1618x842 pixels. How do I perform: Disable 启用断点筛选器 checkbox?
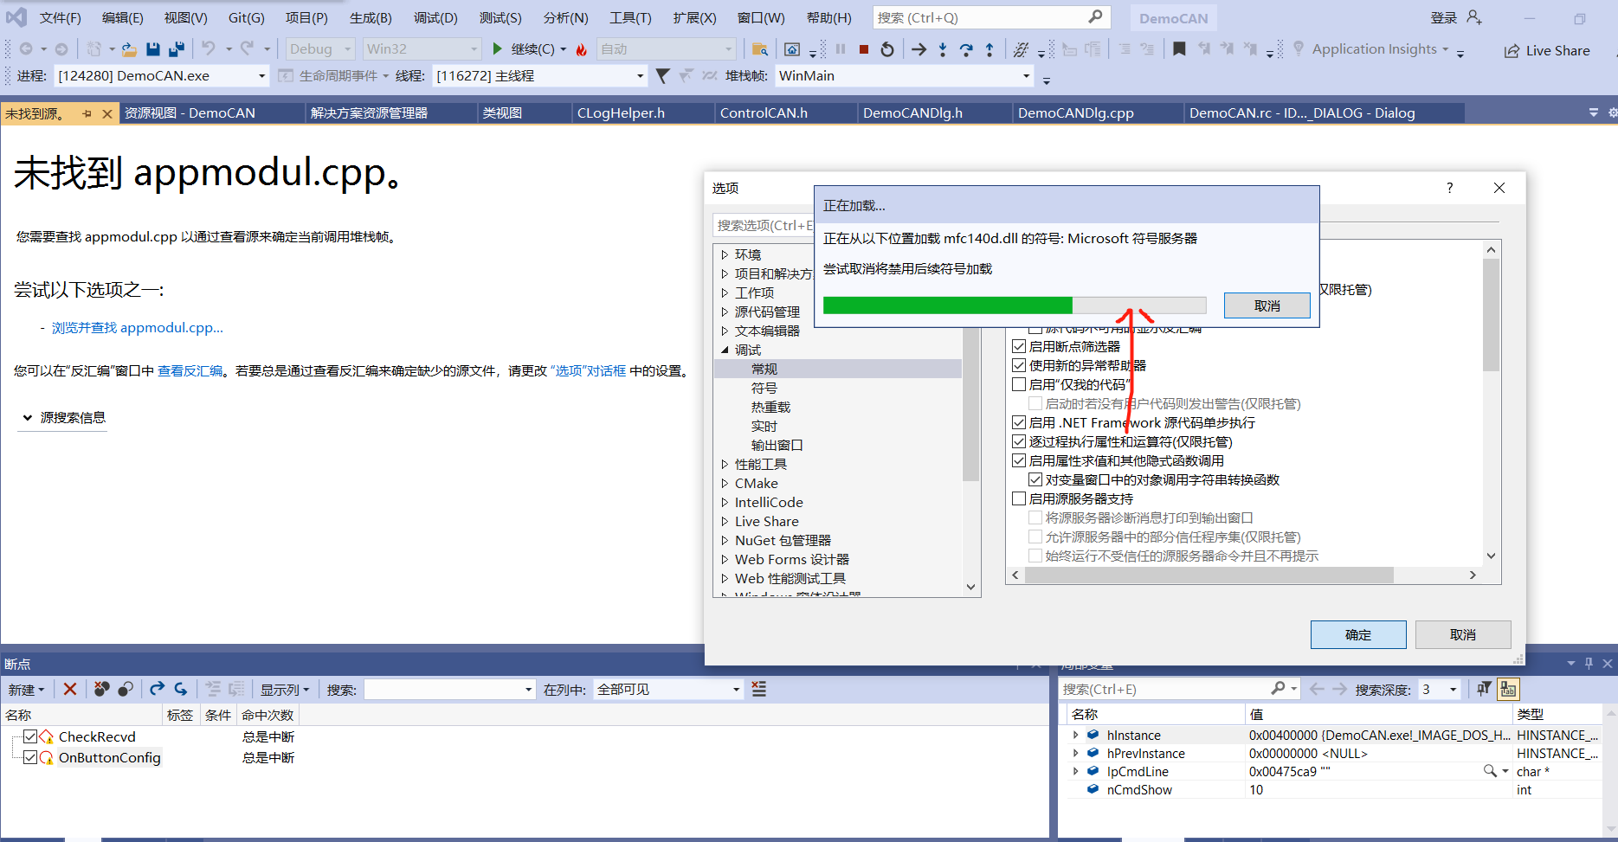1020,345
